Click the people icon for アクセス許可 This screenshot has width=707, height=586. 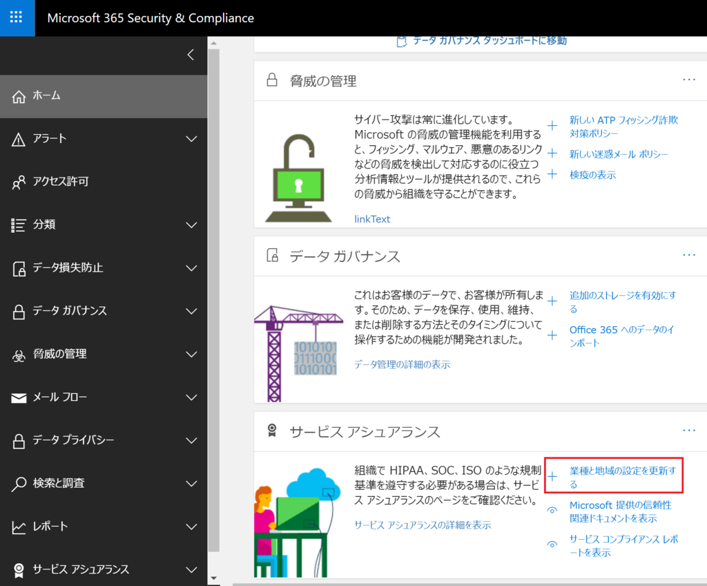pos(19,182)
